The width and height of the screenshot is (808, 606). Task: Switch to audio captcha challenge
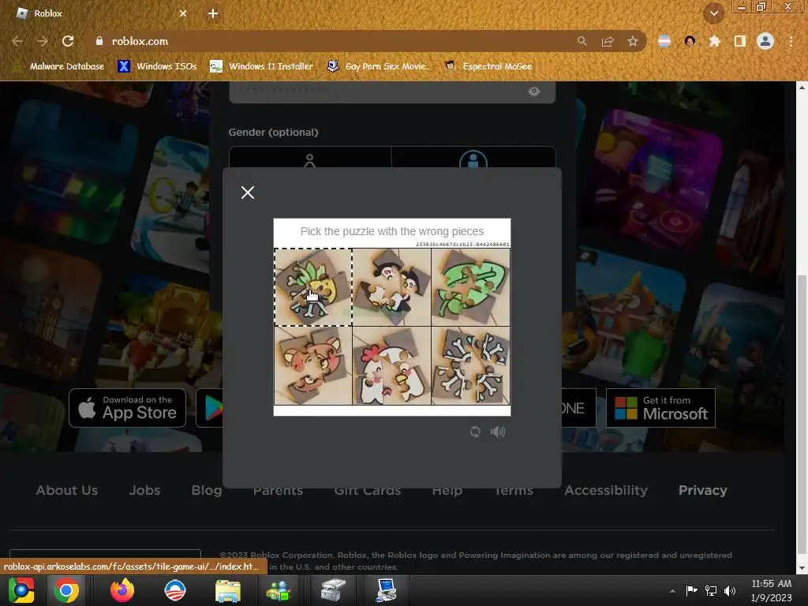pyautogui.click(x=498, y=432)
